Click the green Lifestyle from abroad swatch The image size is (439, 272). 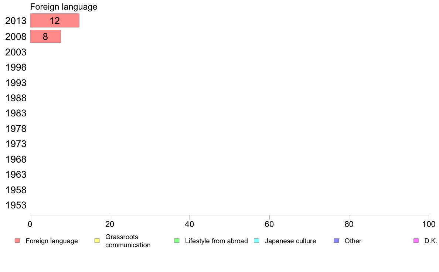[177, 241]
